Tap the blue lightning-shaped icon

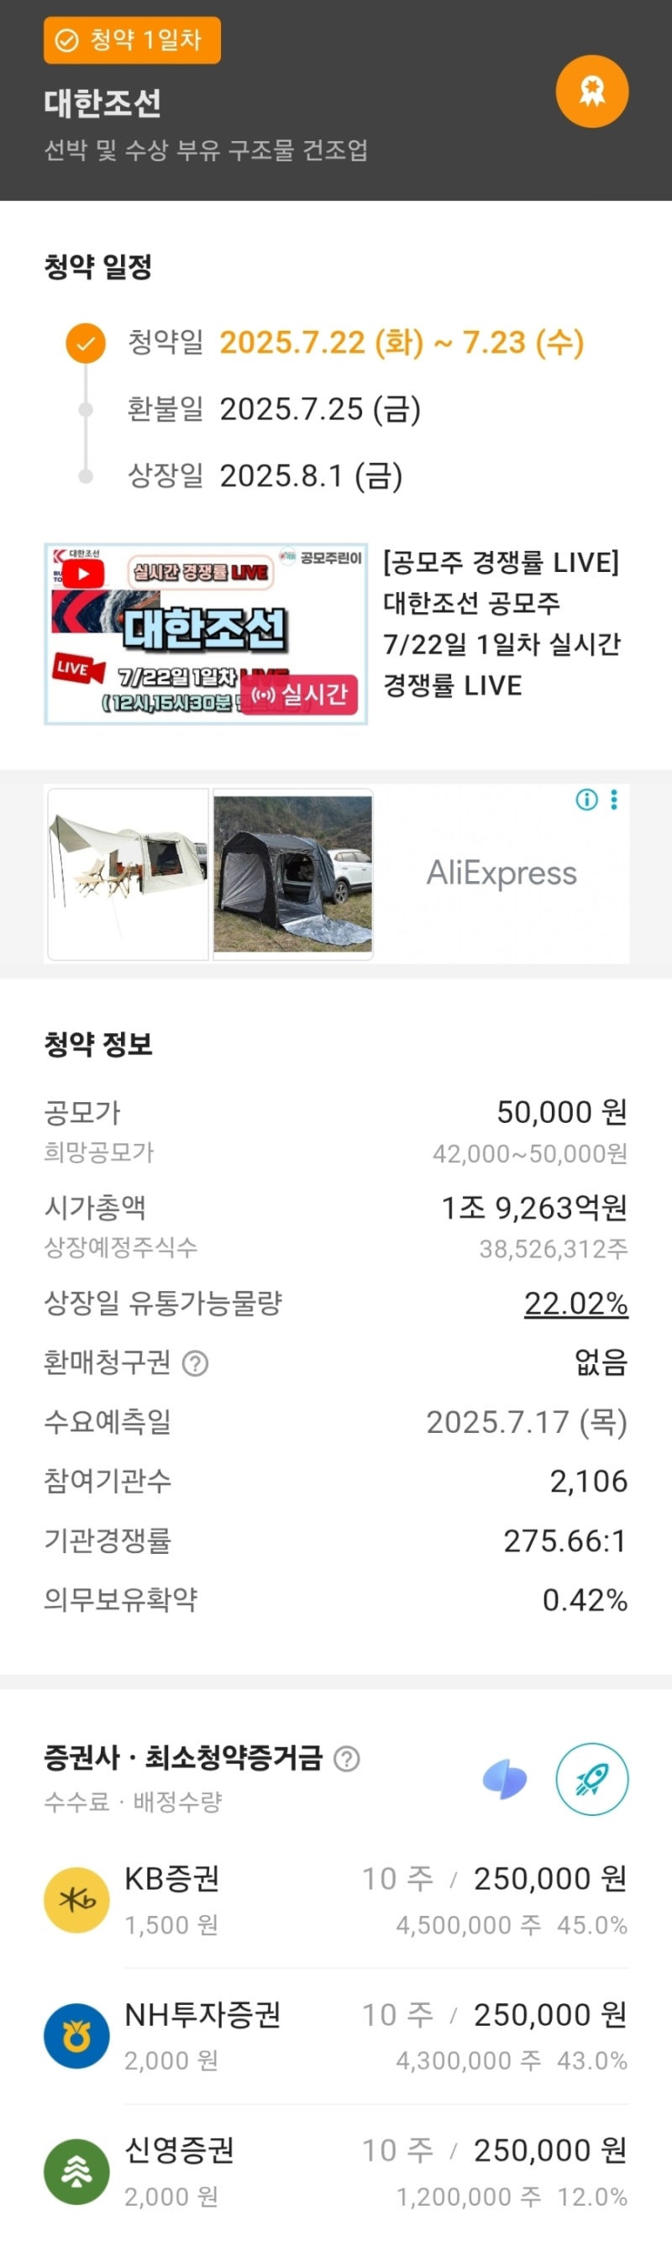pos(505,1779)
